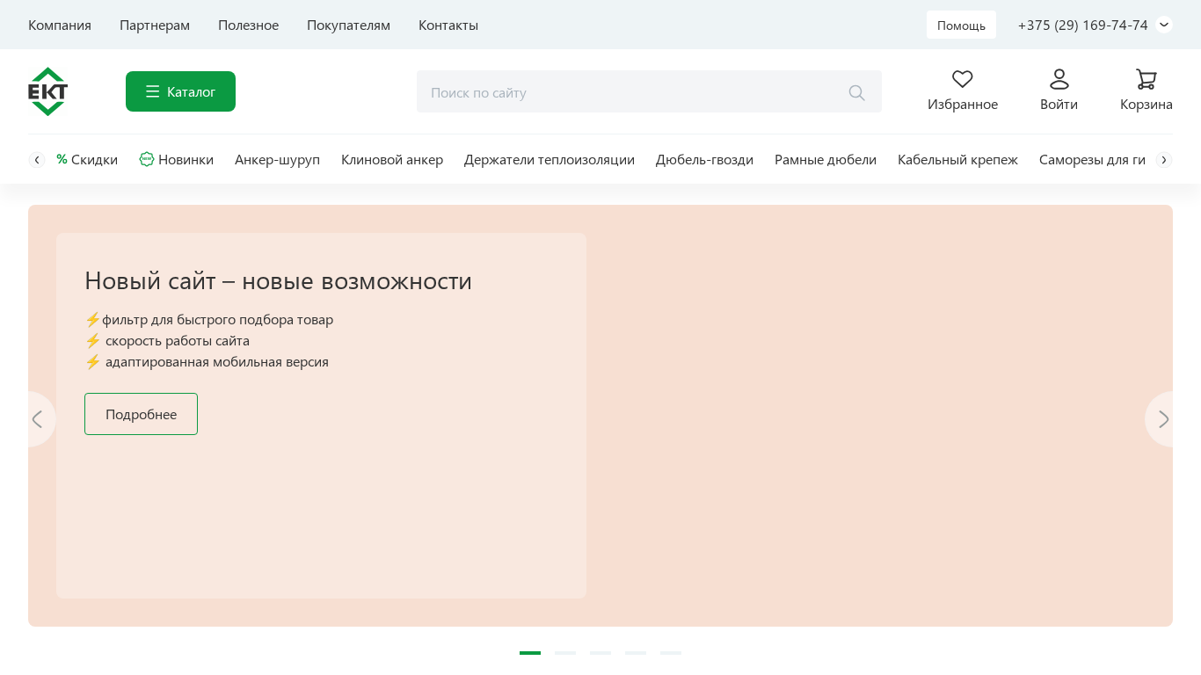Click the user login icon (Войти)
Screen dimensions: 1201x675
[1059, 79]
